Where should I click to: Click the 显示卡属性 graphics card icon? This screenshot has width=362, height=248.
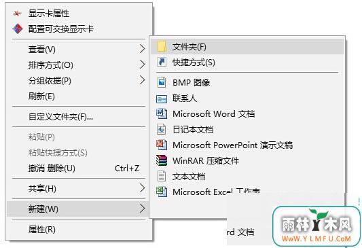pos(17,14)
